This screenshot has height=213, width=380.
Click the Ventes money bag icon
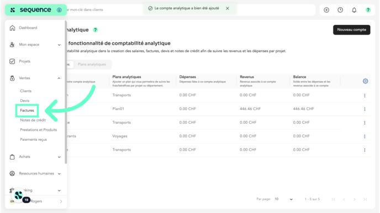(12, 78)
